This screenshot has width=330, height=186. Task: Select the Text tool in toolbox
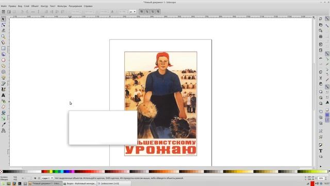click(x=4, y=95)
